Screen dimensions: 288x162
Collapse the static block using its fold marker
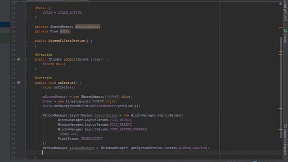[26, 8]
